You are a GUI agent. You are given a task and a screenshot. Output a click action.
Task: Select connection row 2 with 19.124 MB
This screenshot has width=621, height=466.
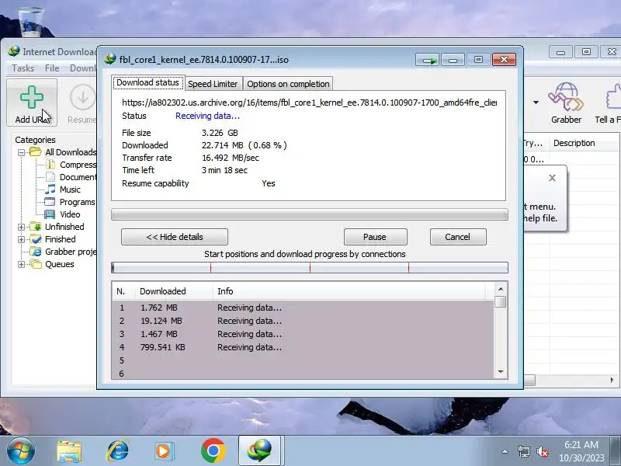[303, 321]
